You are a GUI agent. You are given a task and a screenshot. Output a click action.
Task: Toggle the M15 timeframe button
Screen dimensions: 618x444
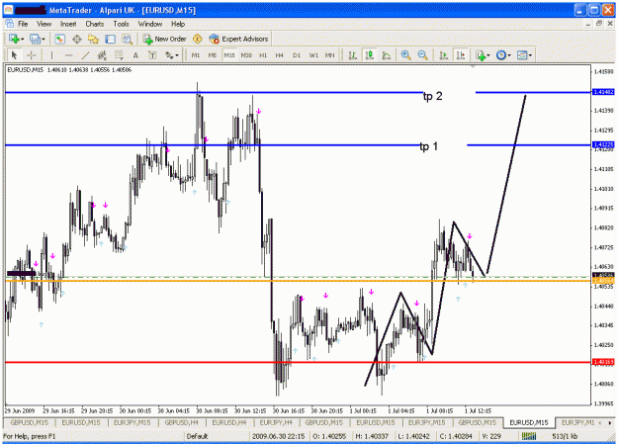pyautogui.click(x=229, y=55)
